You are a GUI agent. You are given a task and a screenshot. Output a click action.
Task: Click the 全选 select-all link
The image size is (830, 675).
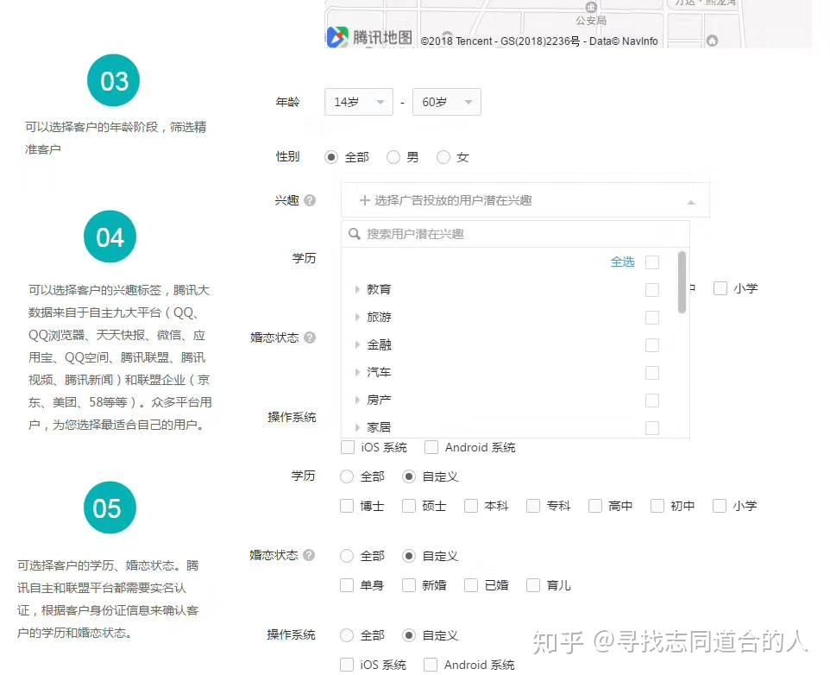point(622,262)
